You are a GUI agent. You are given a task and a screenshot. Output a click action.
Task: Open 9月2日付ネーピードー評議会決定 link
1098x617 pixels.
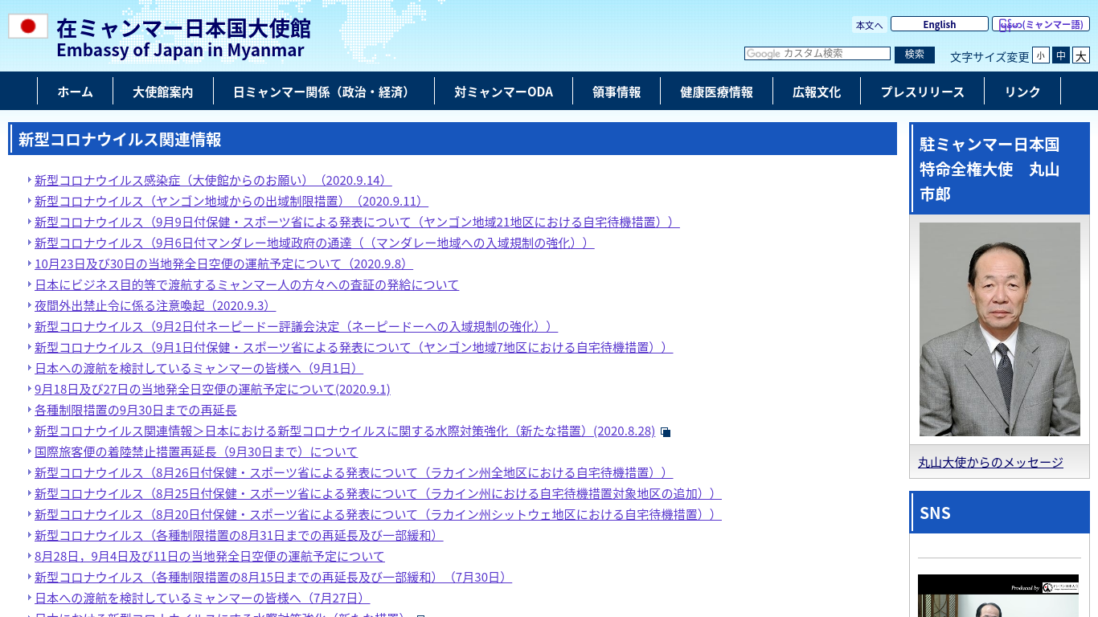click(x=296, y=326)
